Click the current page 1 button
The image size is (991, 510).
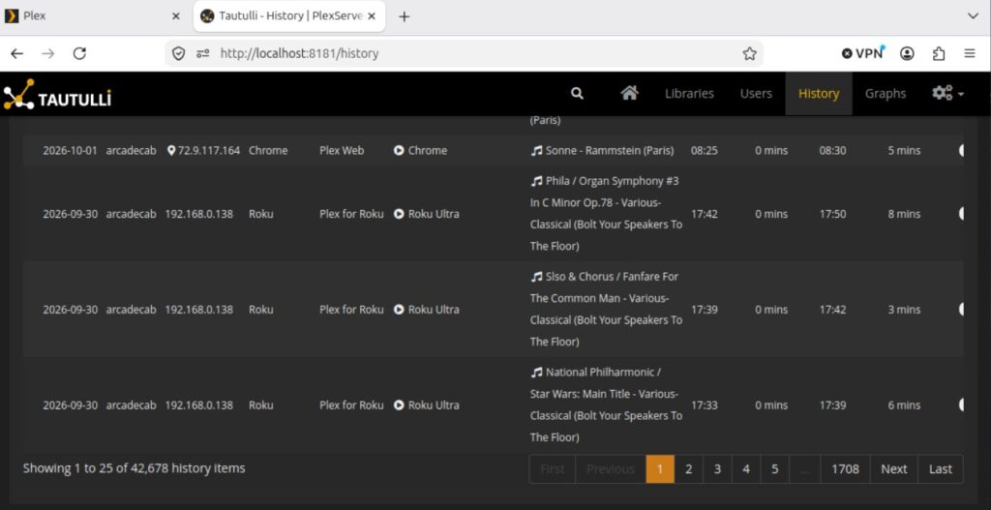pos(660,469)
